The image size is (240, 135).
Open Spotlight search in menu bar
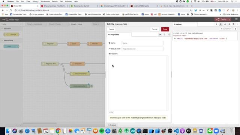[232, 1]
